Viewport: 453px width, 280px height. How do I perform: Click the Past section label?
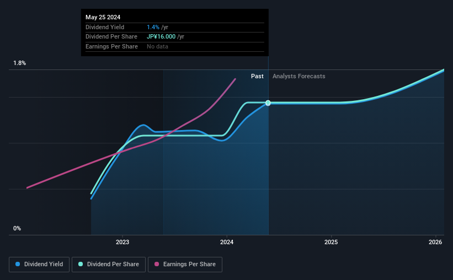click(257, 76)
